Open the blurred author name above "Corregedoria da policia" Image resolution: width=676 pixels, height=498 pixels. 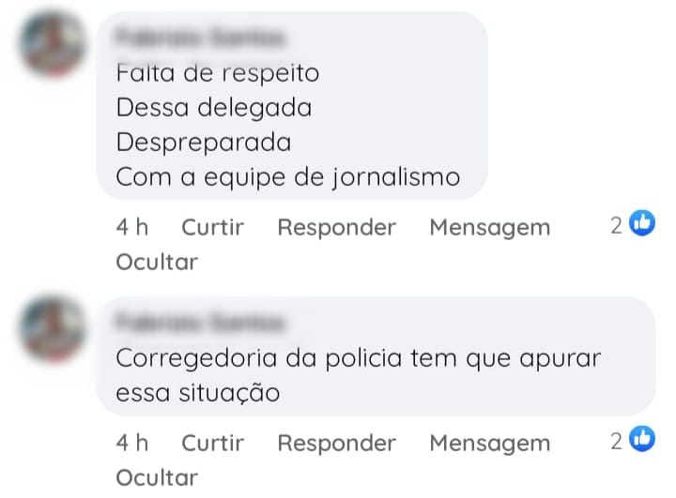pyautogui.click(x=199, y=324)
